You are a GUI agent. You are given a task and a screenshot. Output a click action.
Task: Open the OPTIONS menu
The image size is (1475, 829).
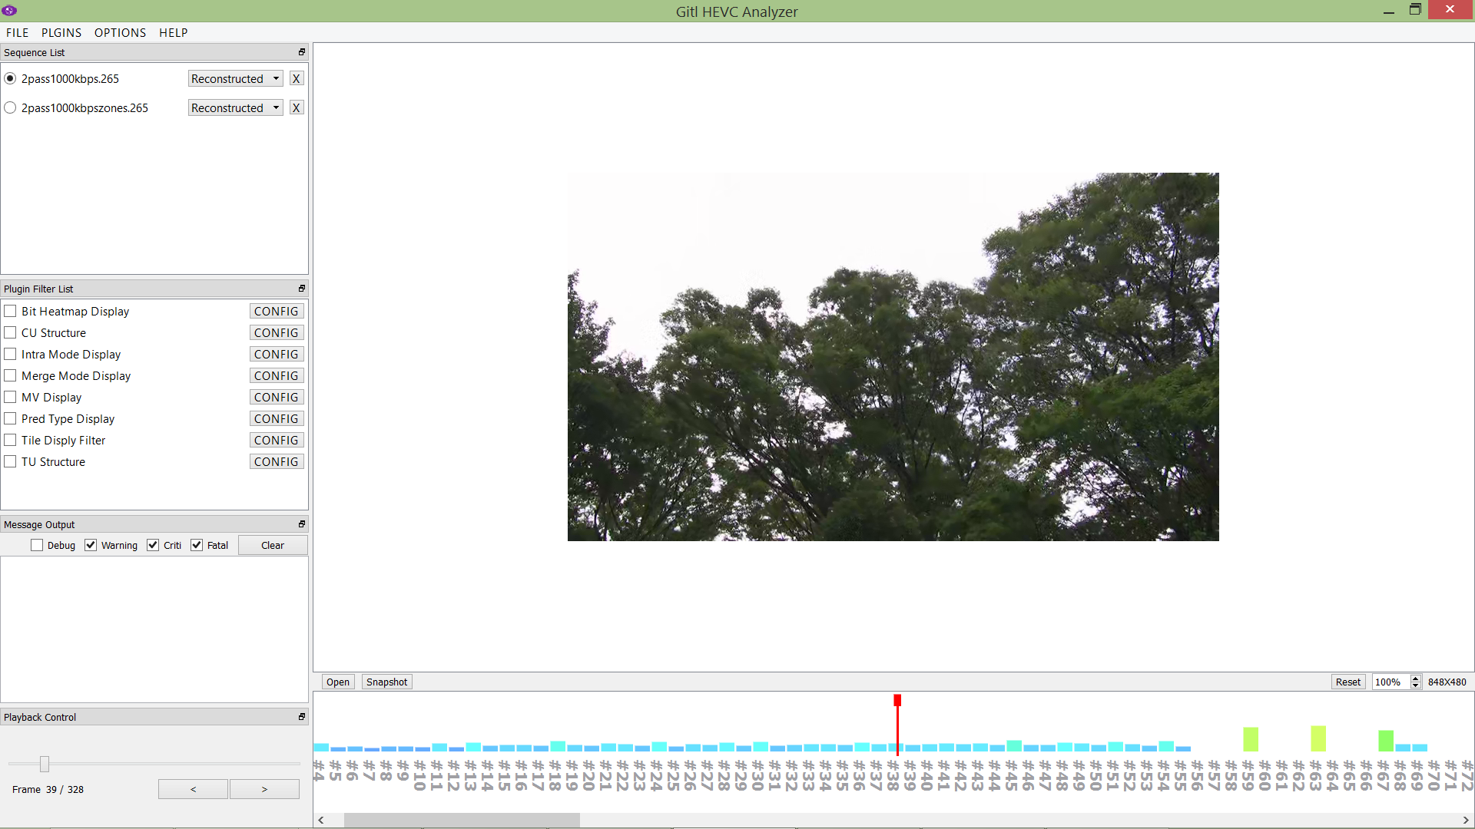click(x=120, y=33)
